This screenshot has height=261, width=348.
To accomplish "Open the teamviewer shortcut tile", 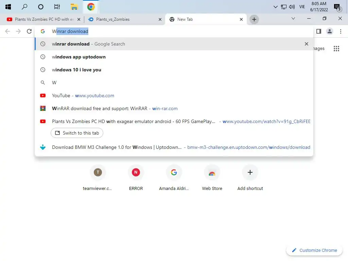I will 98,178.
